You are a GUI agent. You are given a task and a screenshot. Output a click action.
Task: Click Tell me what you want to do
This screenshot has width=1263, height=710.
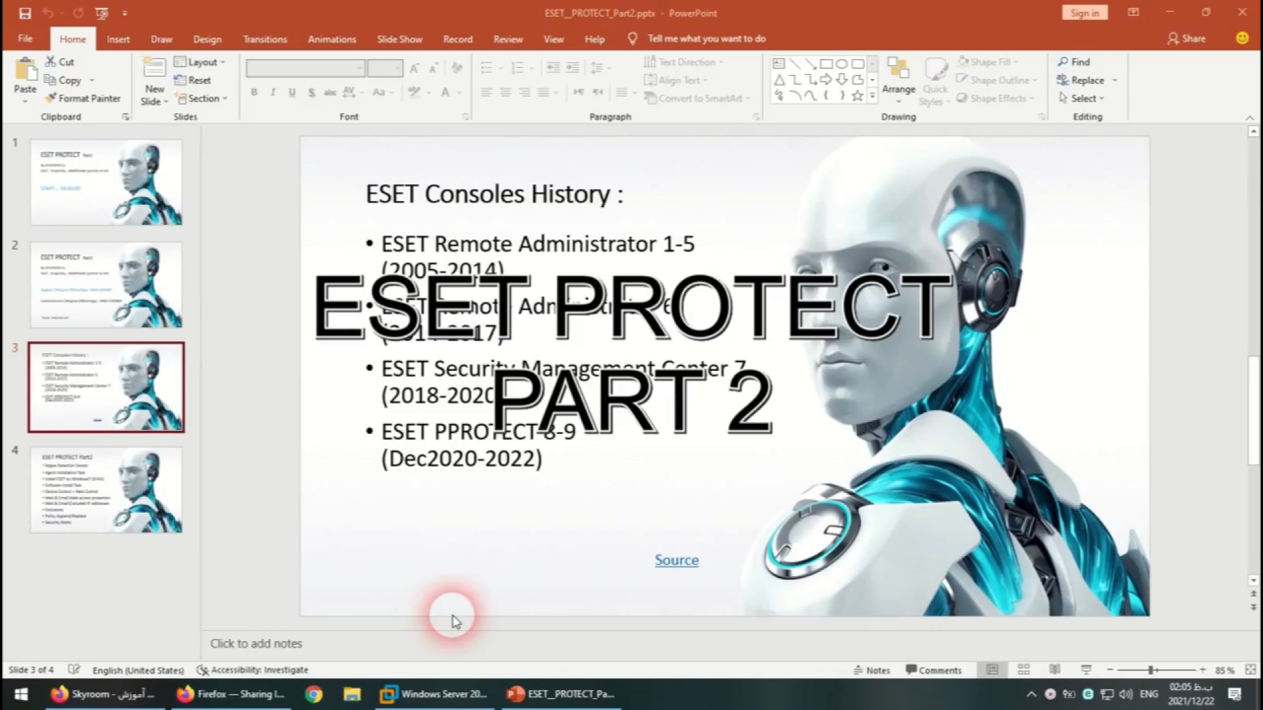coord(706,38)
